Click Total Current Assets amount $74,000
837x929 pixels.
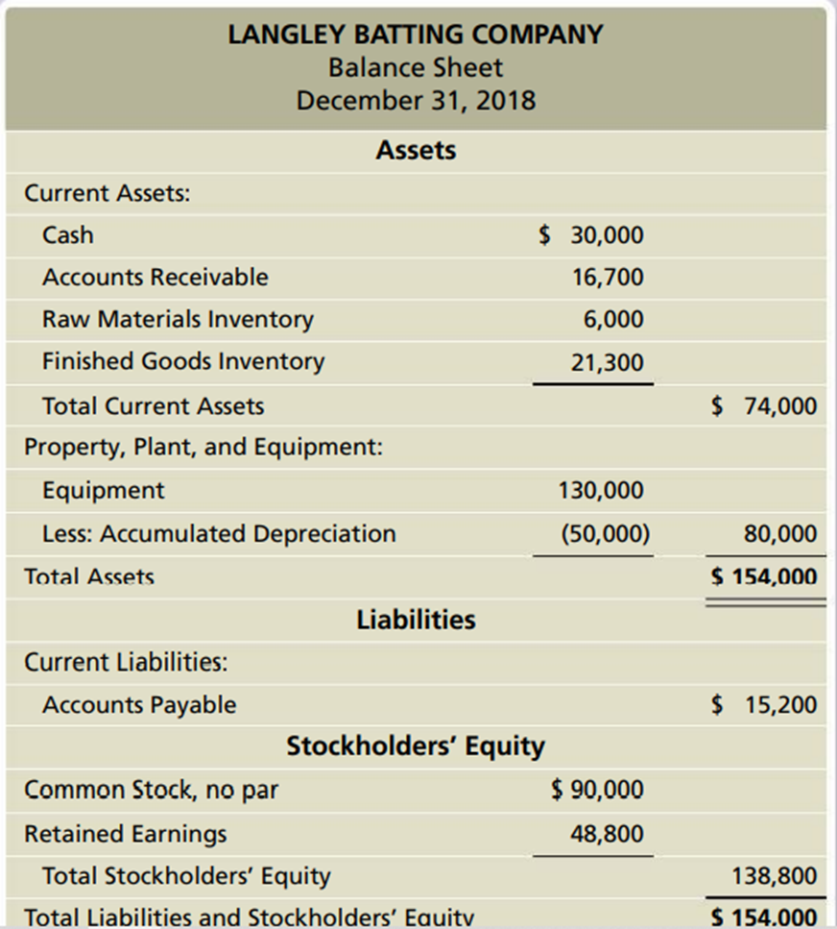pos(764,406)
